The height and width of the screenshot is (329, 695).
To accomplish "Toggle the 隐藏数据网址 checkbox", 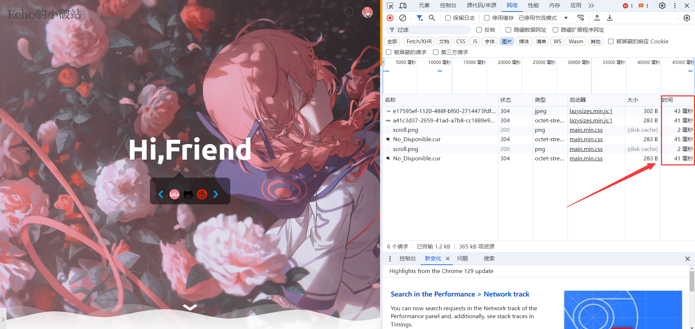I will (x=508, y=30).
